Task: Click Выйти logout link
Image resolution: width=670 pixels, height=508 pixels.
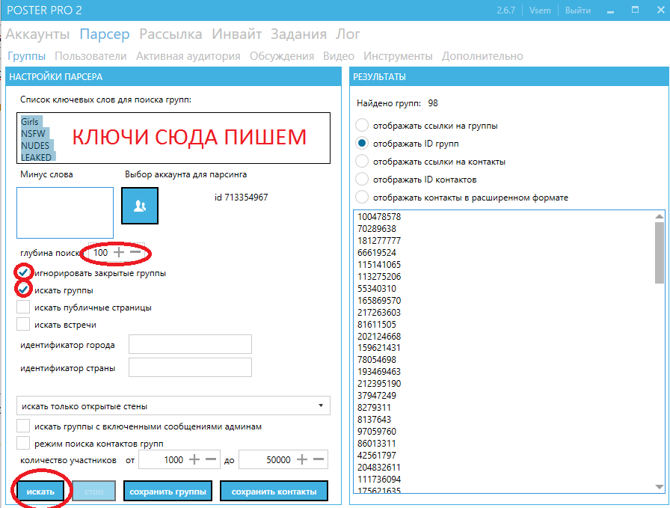Action: point(578,10)
